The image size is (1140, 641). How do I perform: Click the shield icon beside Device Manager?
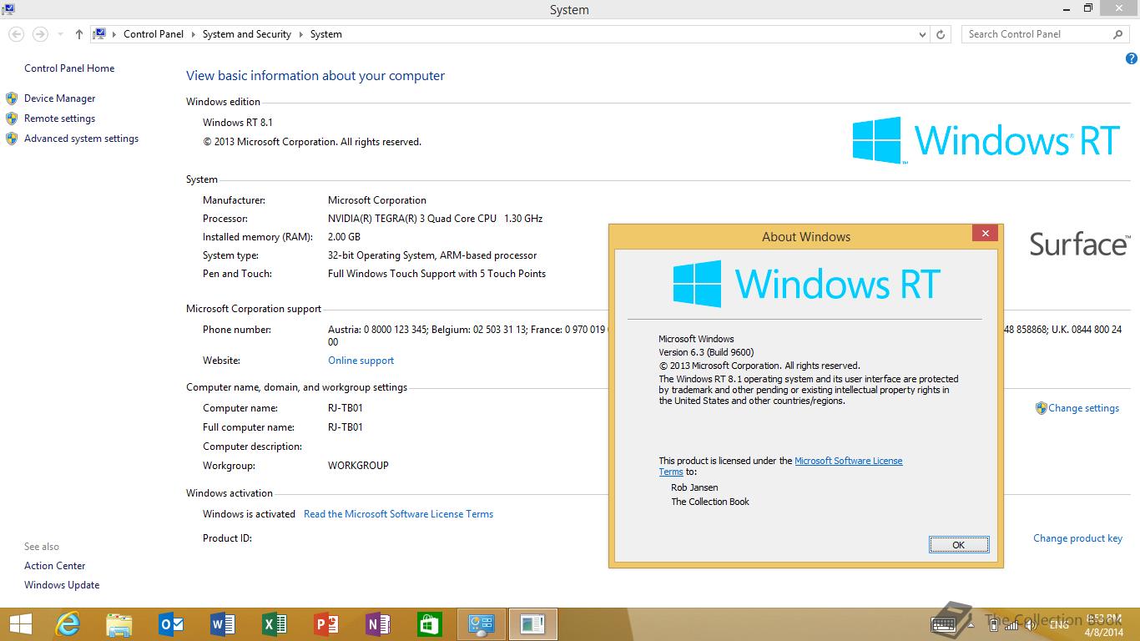click(12, 98)
